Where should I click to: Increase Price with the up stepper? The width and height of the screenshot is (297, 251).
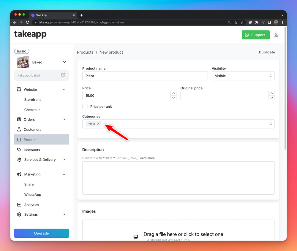173,93
